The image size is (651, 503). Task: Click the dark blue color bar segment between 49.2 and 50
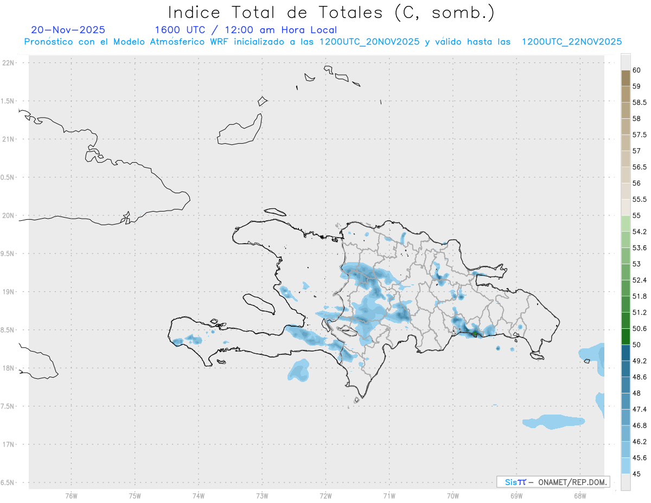click(x=626, y=353)
